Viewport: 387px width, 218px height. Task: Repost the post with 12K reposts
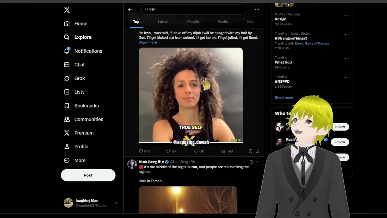tap(171, 151)
